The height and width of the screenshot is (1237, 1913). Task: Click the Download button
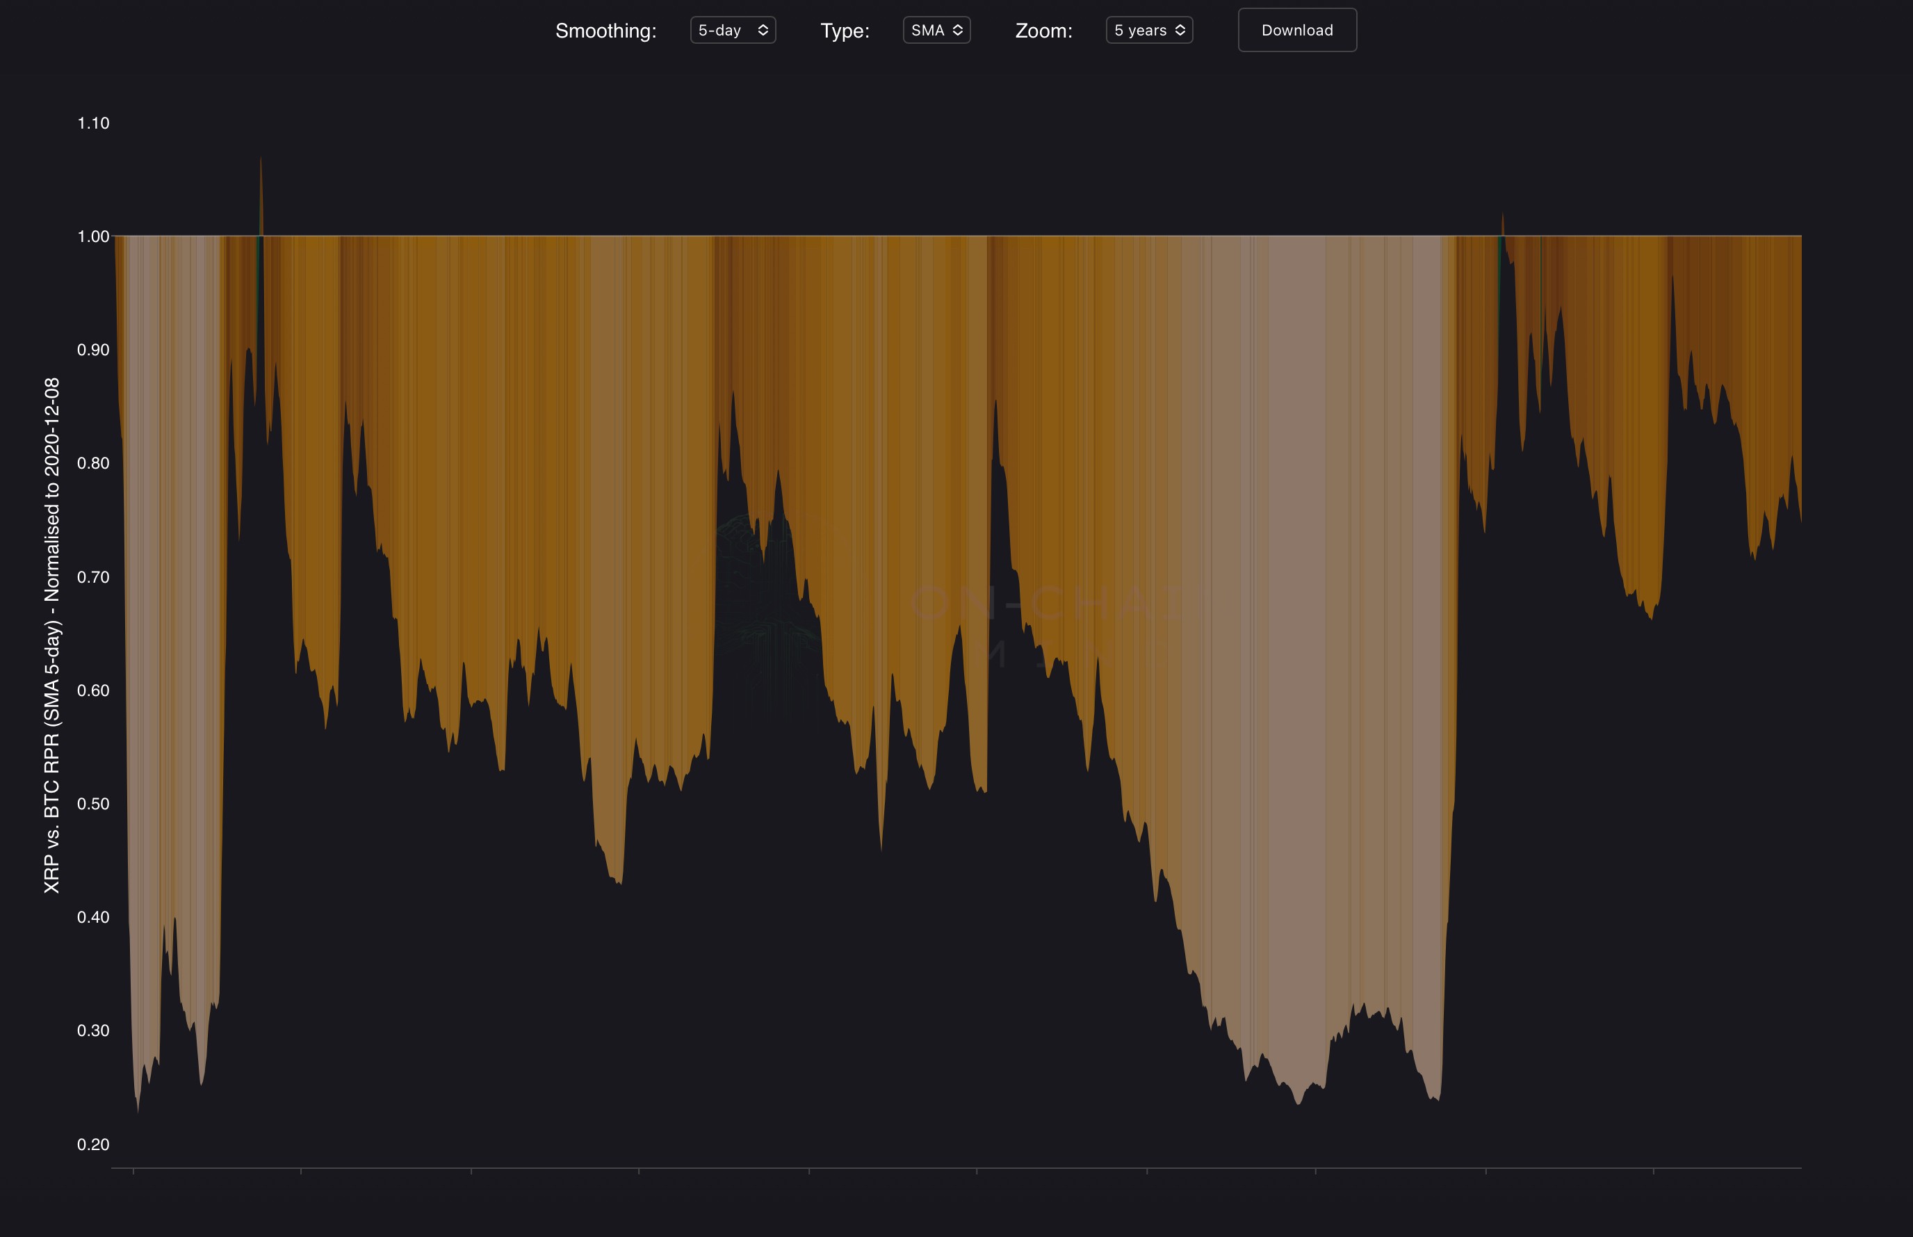(1296, 31)
